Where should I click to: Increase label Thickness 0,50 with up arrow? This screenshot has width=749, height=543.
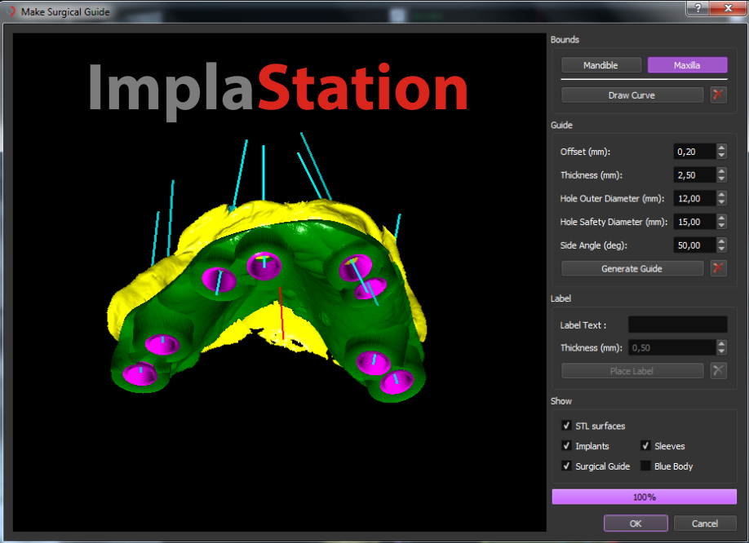pyautogui.click(x=721, y=343)
